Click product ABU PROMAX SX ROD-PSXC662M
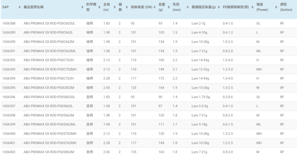This screenshot has width=297, height=156. click(x=49, y=42)
